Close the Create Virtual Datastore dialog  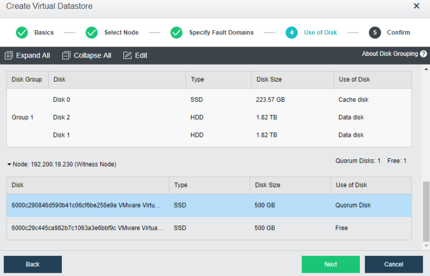(416, 6)
